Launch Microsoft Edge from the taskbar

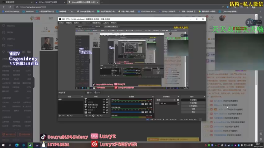[x=17, y=145]
